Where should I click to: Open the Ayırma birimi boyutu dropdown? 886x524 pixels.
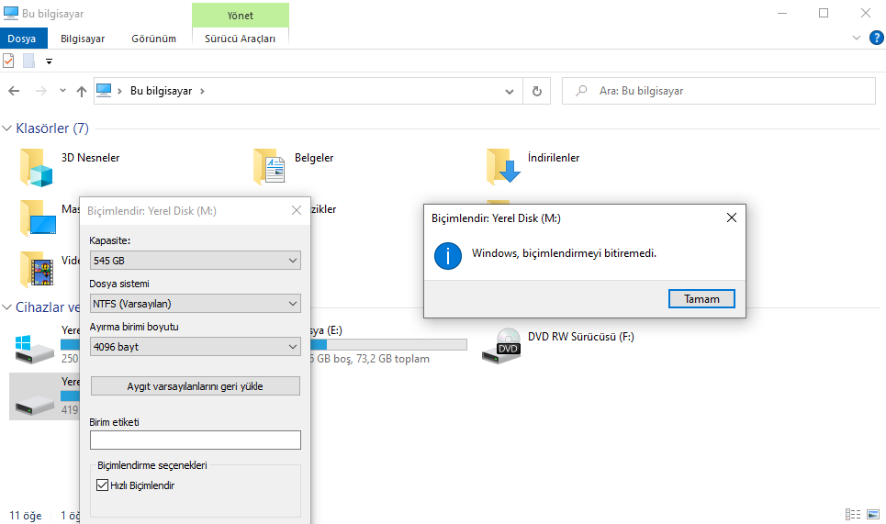[x=195, y=346]
